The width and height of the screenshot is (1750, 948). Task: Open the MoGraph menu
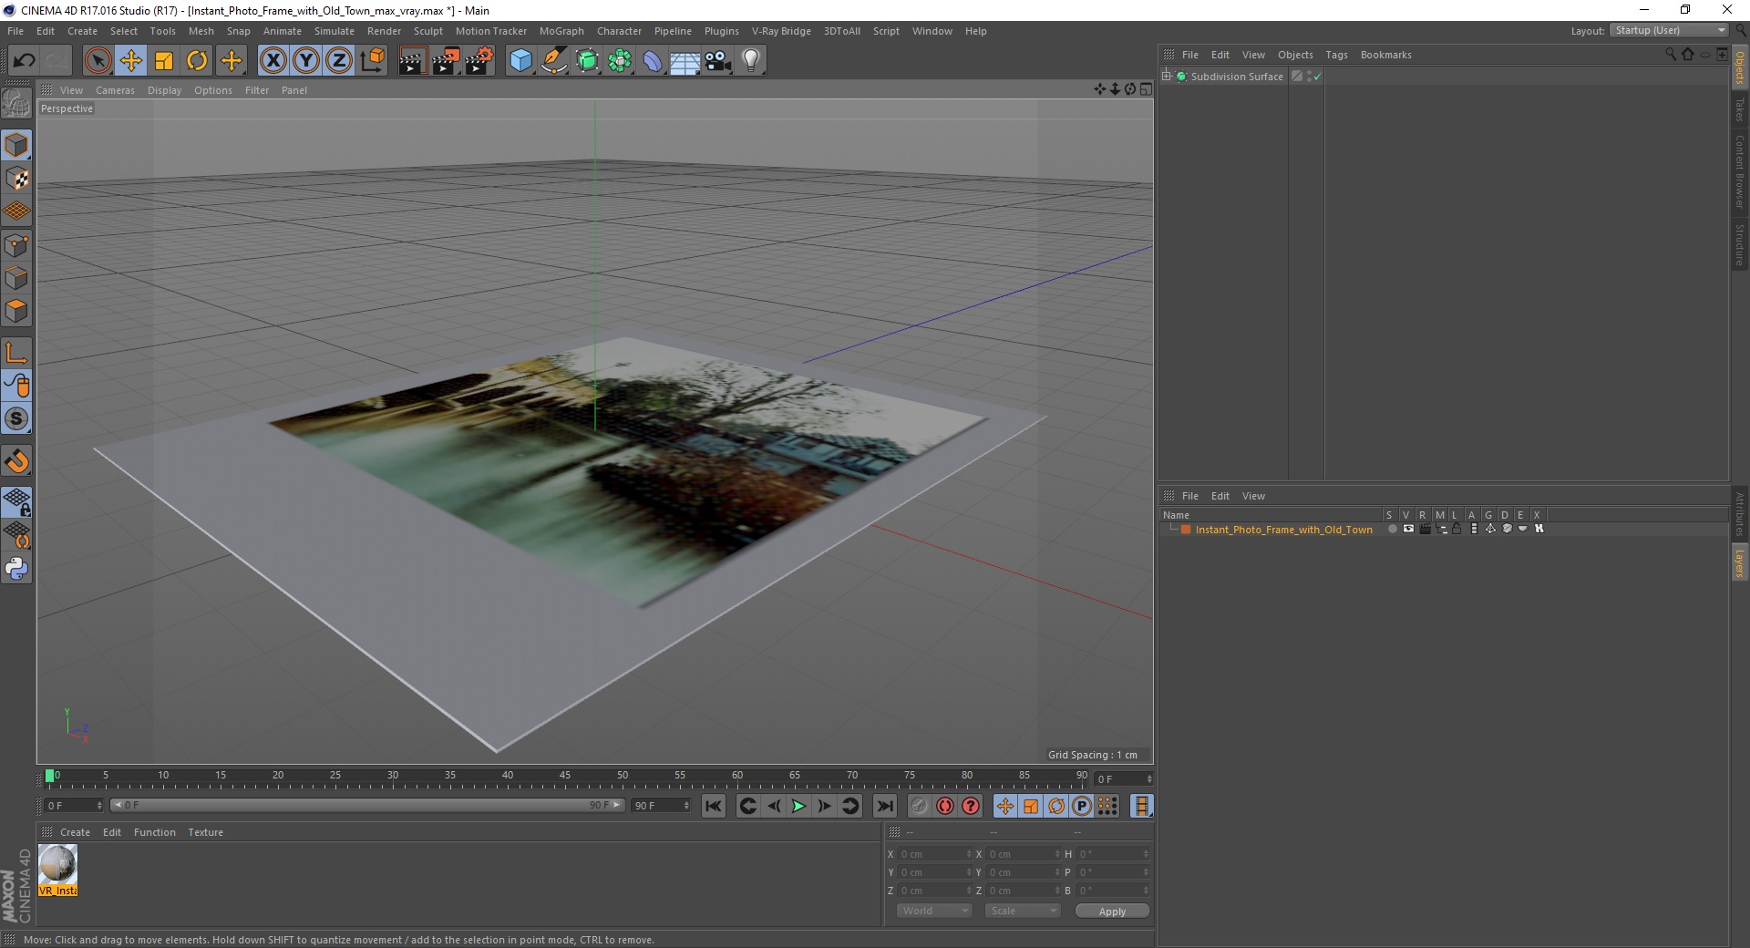[x=561, y=31]
